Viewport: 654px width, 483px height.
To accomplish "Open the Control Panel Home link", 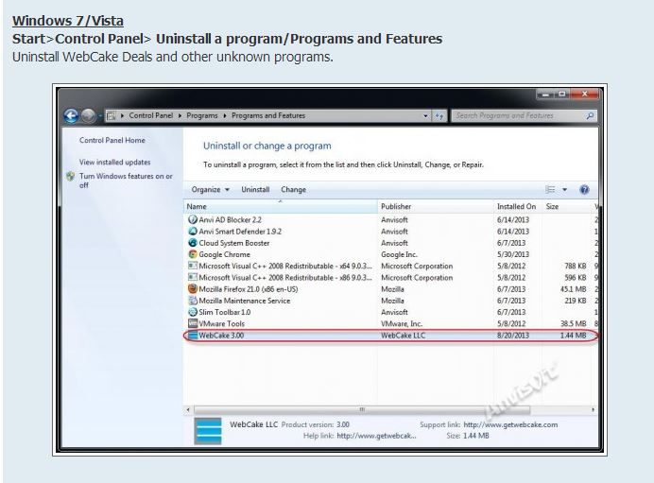I will [112, 141].
